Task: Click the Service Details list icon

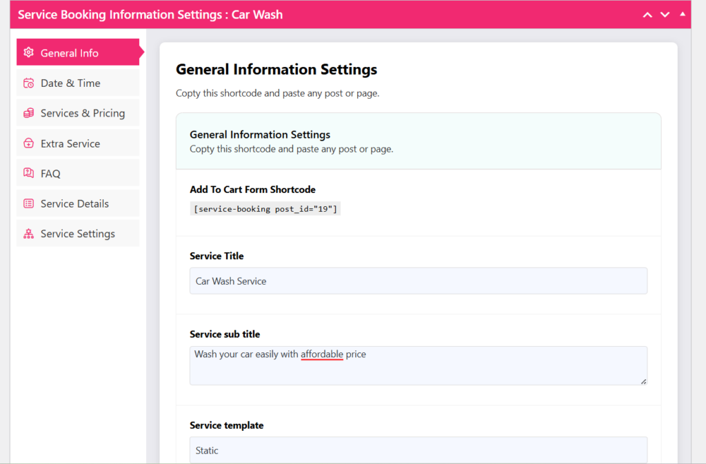Action: (x=29, y=203)
